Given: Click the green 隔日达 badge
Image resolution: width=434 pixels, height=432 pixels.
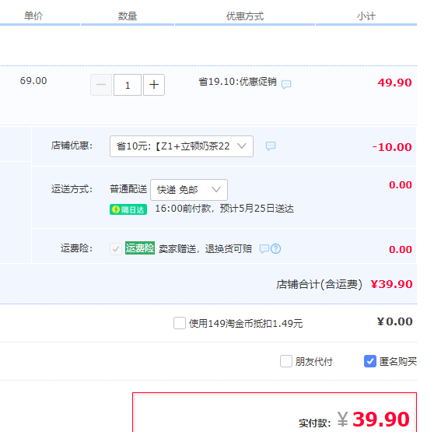Looking at the screenshot, I should point(128,209).
